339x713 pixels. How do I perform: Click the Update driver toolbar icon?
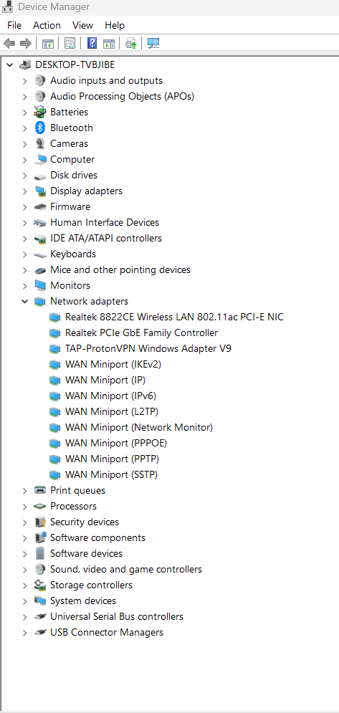[x=130, y=43]
